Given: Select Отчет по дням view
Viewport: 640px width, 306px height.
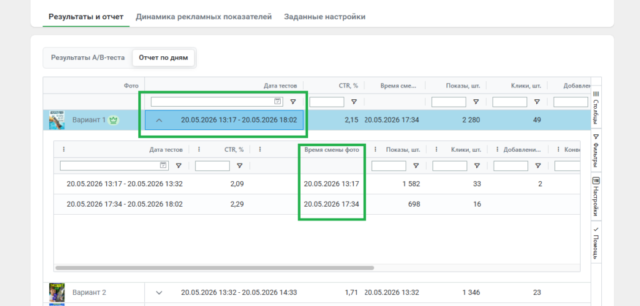Looking at the screenshot, I should pos(163,57).
